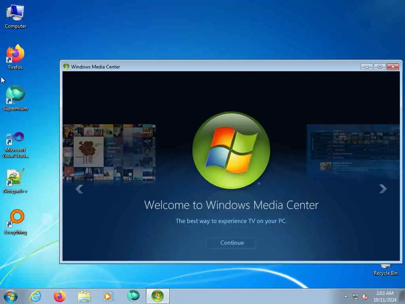Click the Continue button in Media Center

(231, 243)
